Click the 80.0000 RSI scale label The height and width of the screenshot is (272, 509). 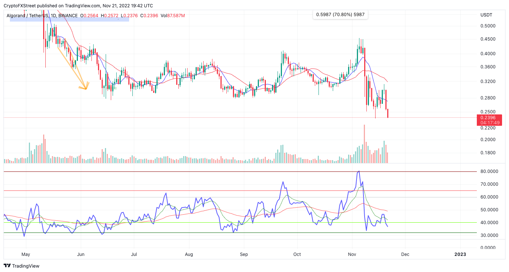coord(490,171)
